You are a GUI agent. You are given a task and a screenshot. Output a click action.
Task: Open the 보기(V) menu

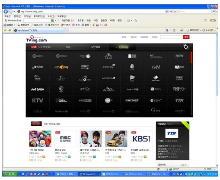[x=27, y=16]
